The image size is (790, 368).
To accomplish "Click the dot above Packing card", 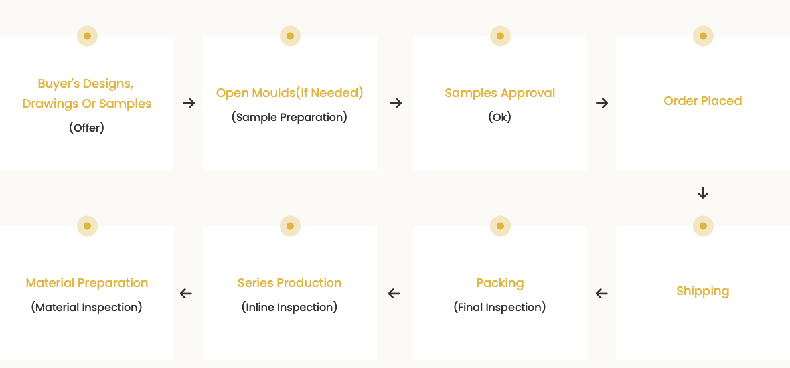I will (x=500, y=226).
